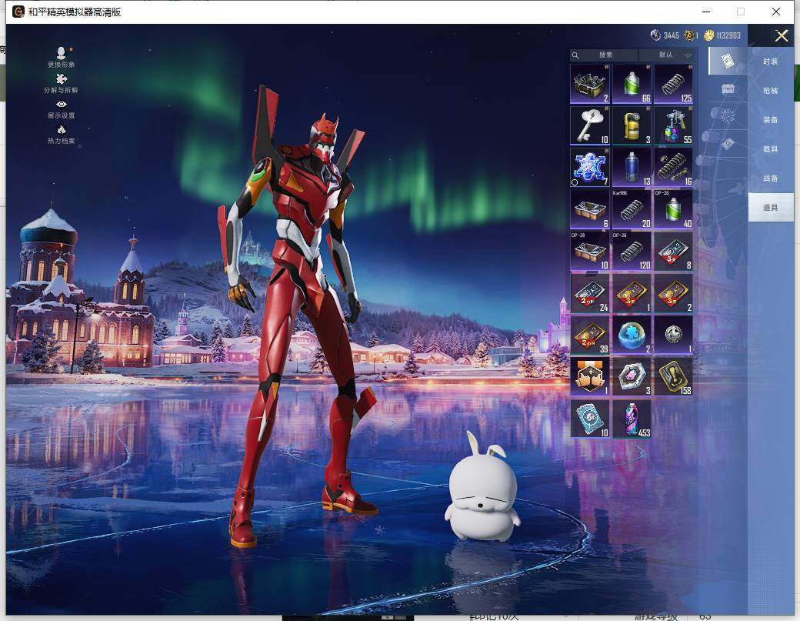The width and height of the screenshot is (800, 621).
Task: Switch to the 时装 tab
Action: click(x=771, y=62)
